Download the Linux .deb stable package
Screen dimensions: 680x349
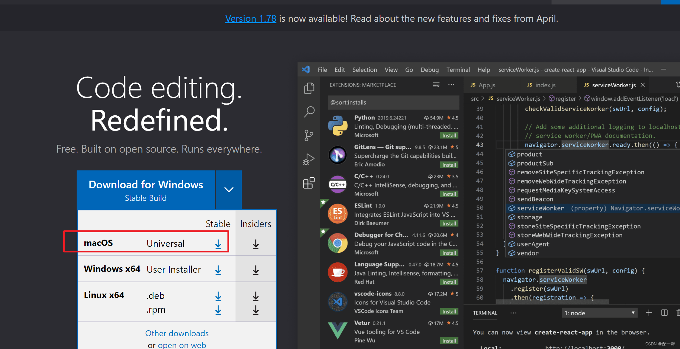tap(218, 296)
